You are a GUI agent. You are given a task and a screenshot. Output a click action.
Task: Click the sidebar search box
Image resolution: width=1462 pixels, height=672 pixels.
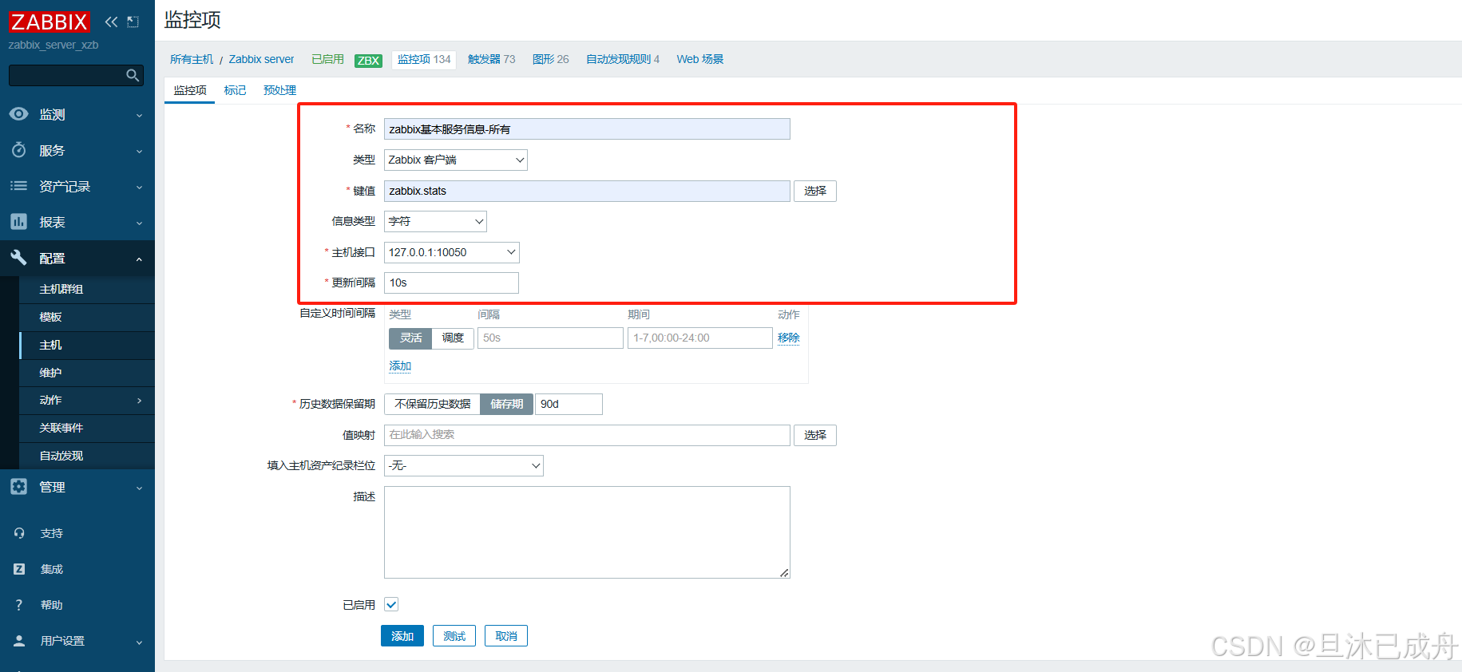tap(76, 75)
